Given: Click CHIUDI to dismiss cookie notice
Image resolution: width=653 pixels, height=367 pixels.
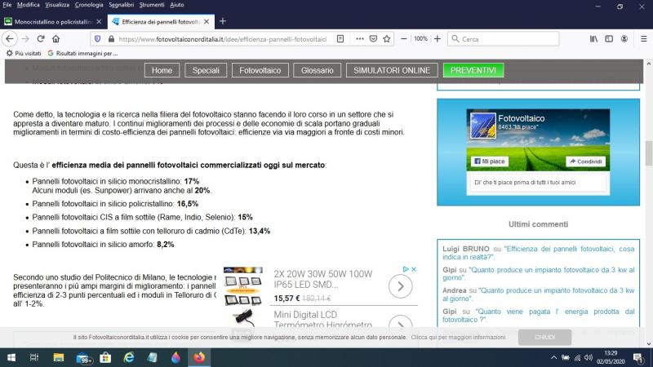Looking at the screenshot, I should tap(544, 337).
